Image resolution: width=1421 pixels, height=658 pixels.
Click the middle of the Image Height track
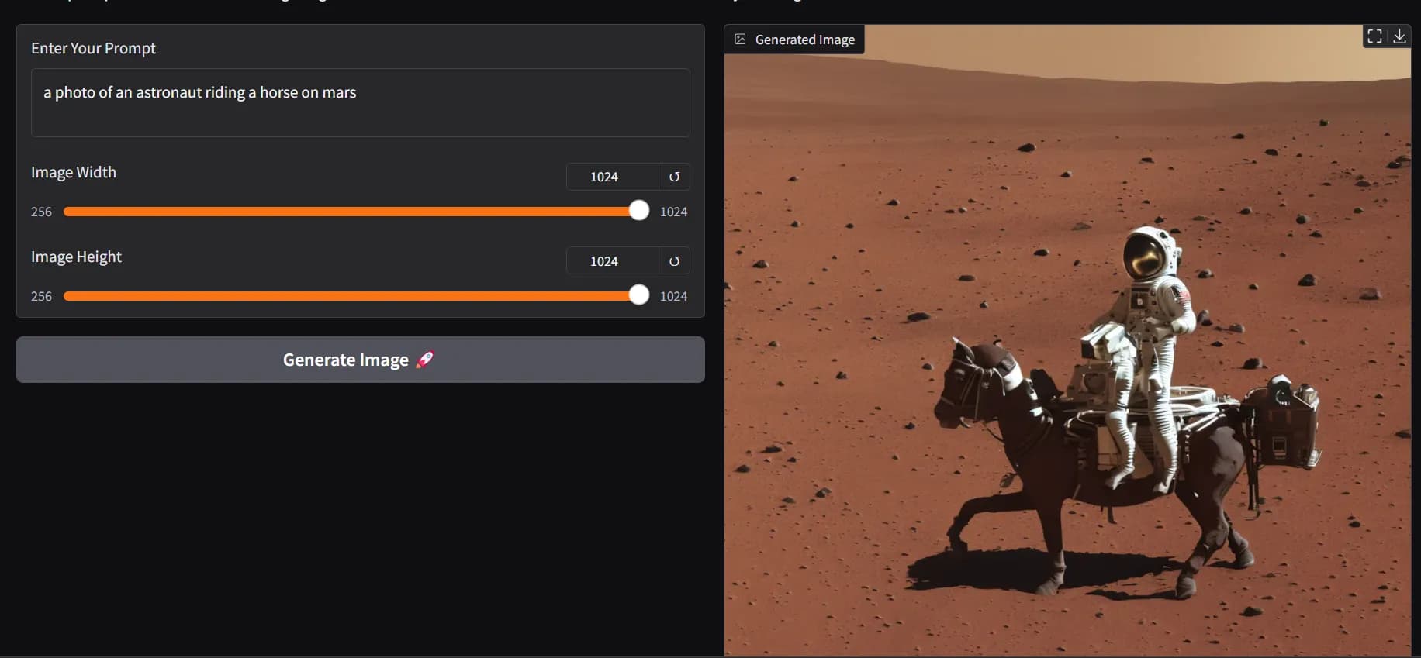click(x=351, y=296)
